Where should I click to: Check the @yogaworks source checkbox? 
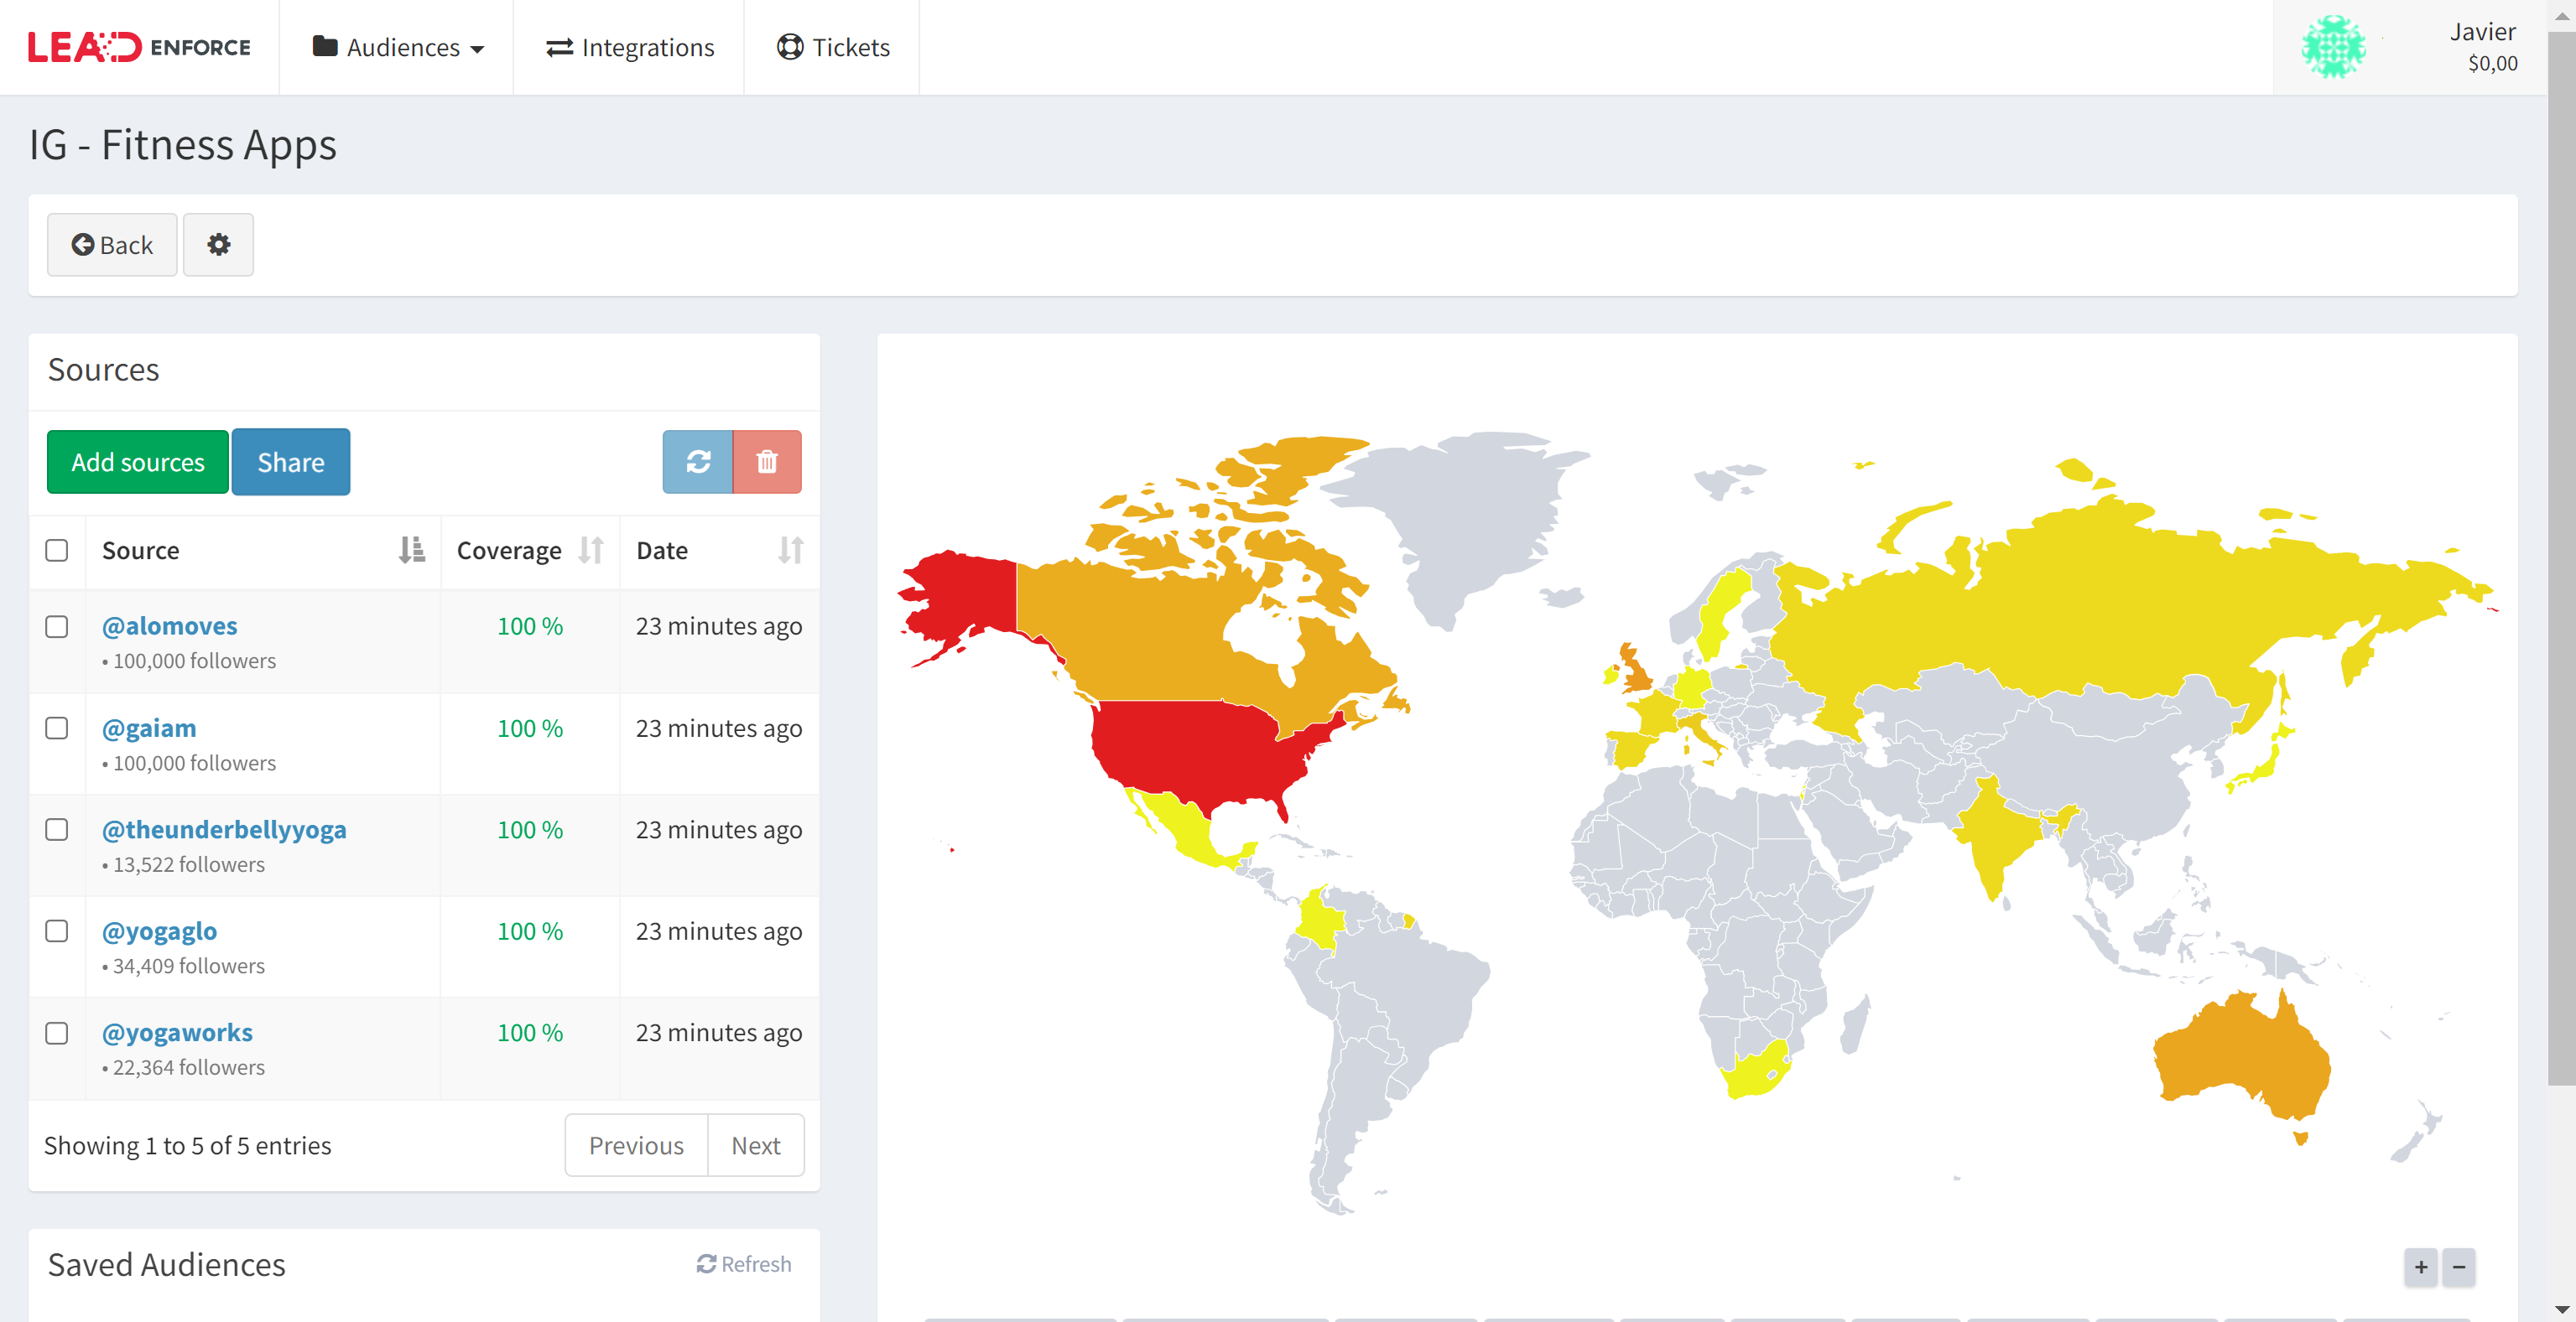[57, 1034]
